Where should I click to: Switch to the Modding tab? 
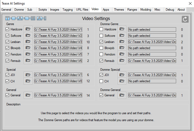[x=146, y=10]
